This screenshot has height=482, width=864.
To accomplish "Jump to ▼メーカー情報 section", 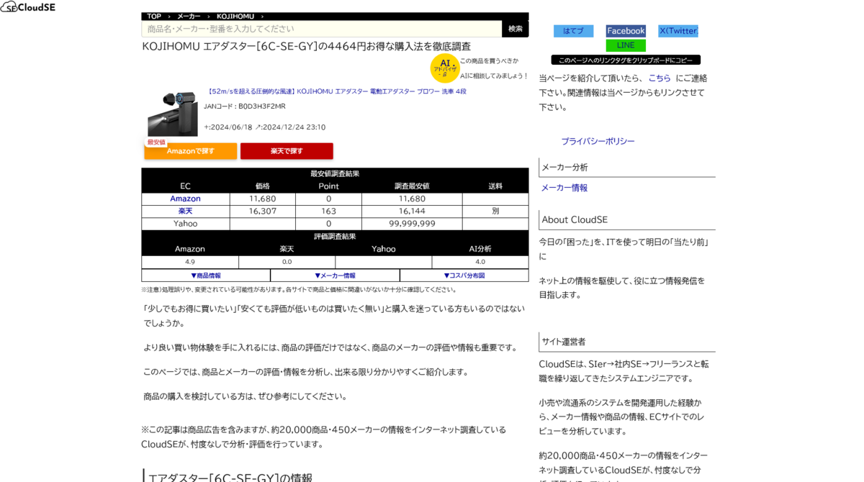I will [335, 276].
